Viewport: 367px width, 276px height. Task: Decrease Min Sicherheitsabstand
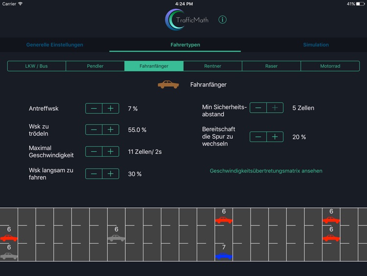[x=258, y=108]
